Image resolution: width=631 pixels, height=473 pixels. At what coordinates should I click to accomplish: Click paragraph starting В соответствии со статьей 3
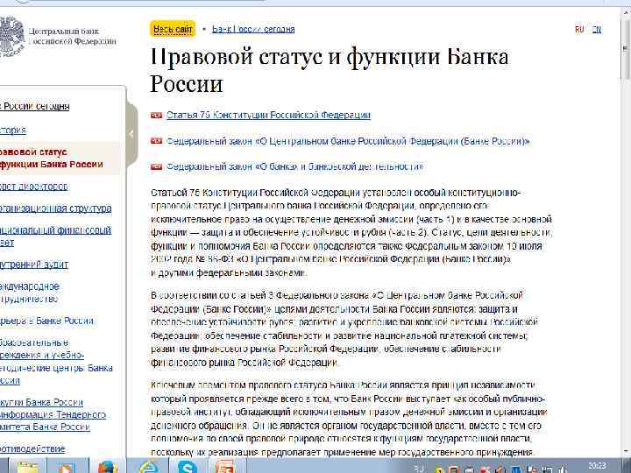(345, 328)
